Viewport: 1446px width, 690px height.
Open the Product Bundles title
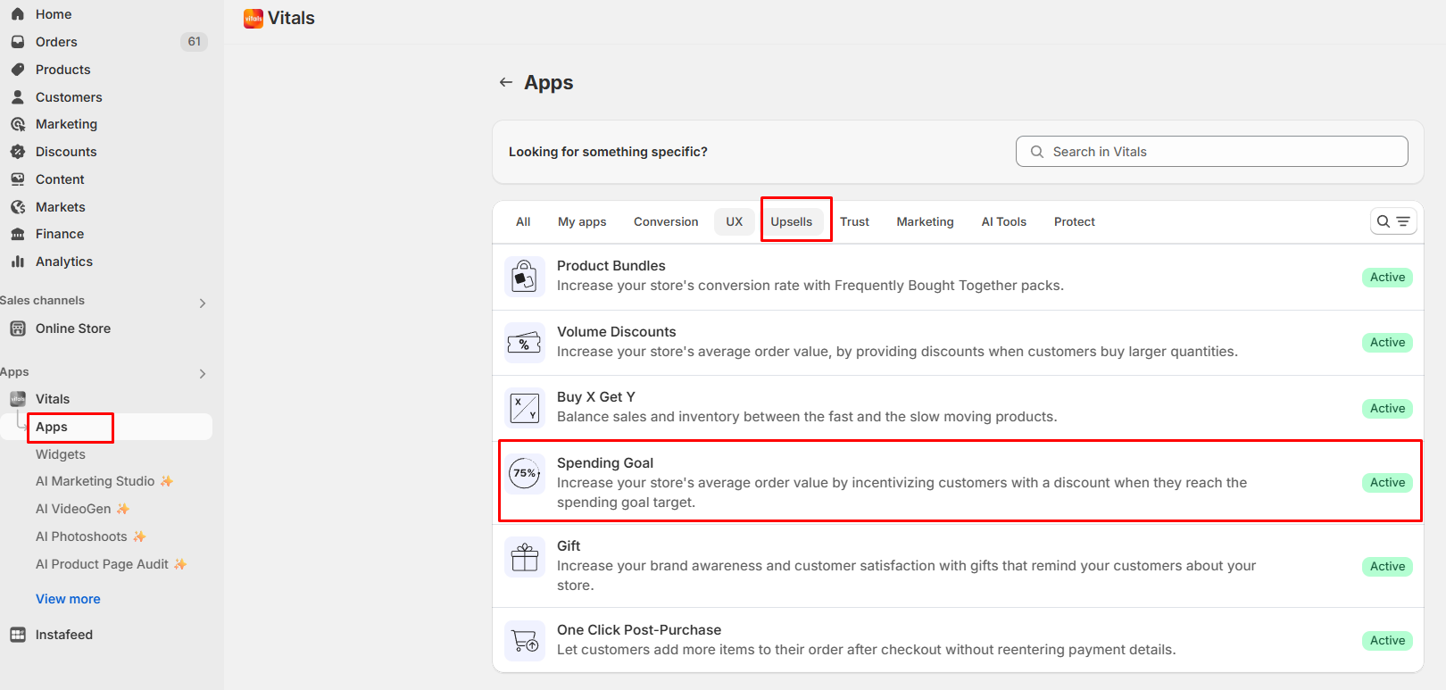coord(611,266)
